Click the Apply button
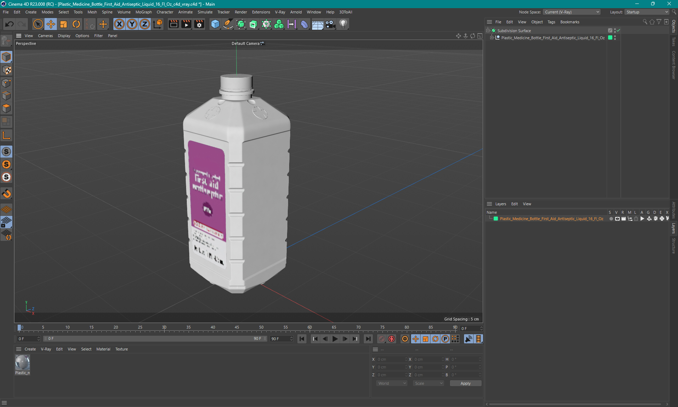This screenshot has height=407, width=678. (465, 383)
